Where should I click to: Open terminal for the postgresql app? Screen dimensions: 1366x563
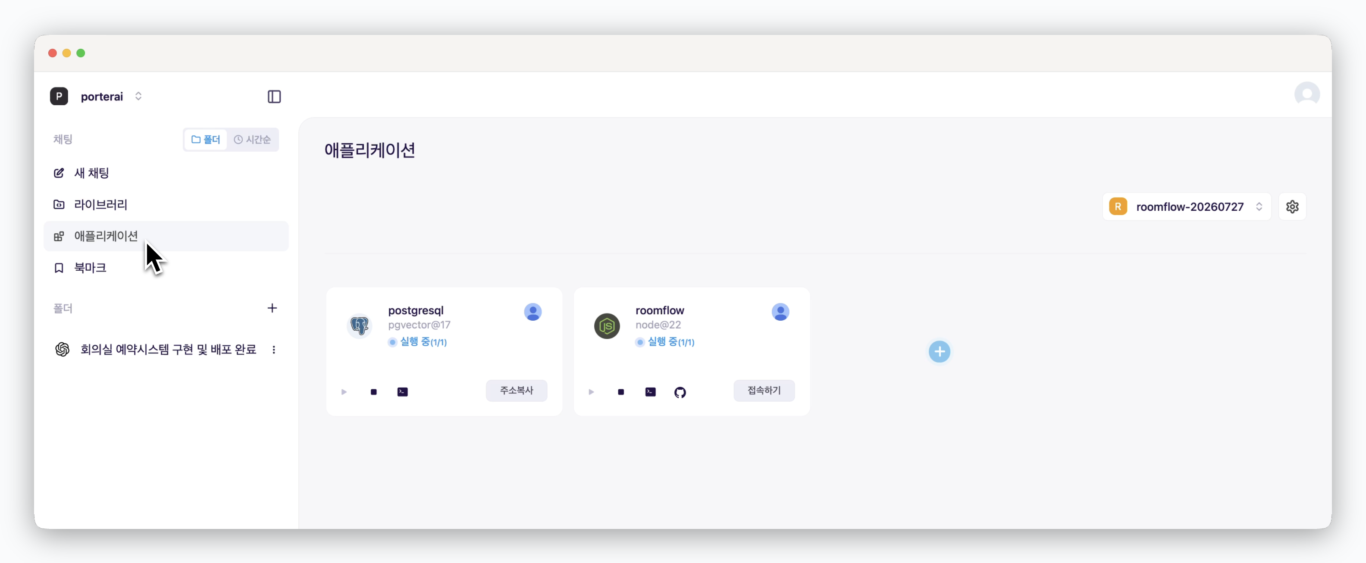tap(402, 392)
